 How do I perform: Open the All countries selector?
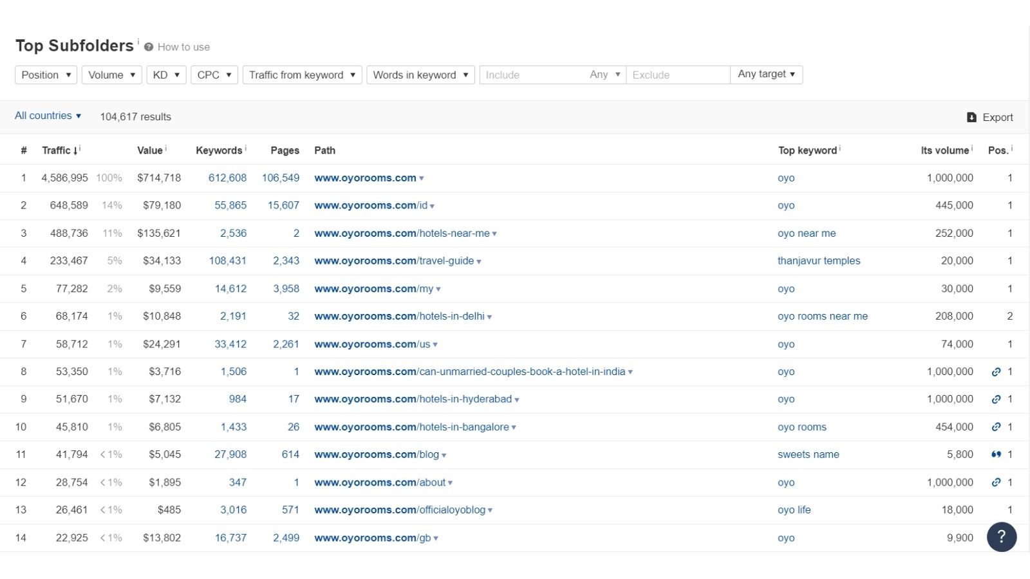click(48, 116)
